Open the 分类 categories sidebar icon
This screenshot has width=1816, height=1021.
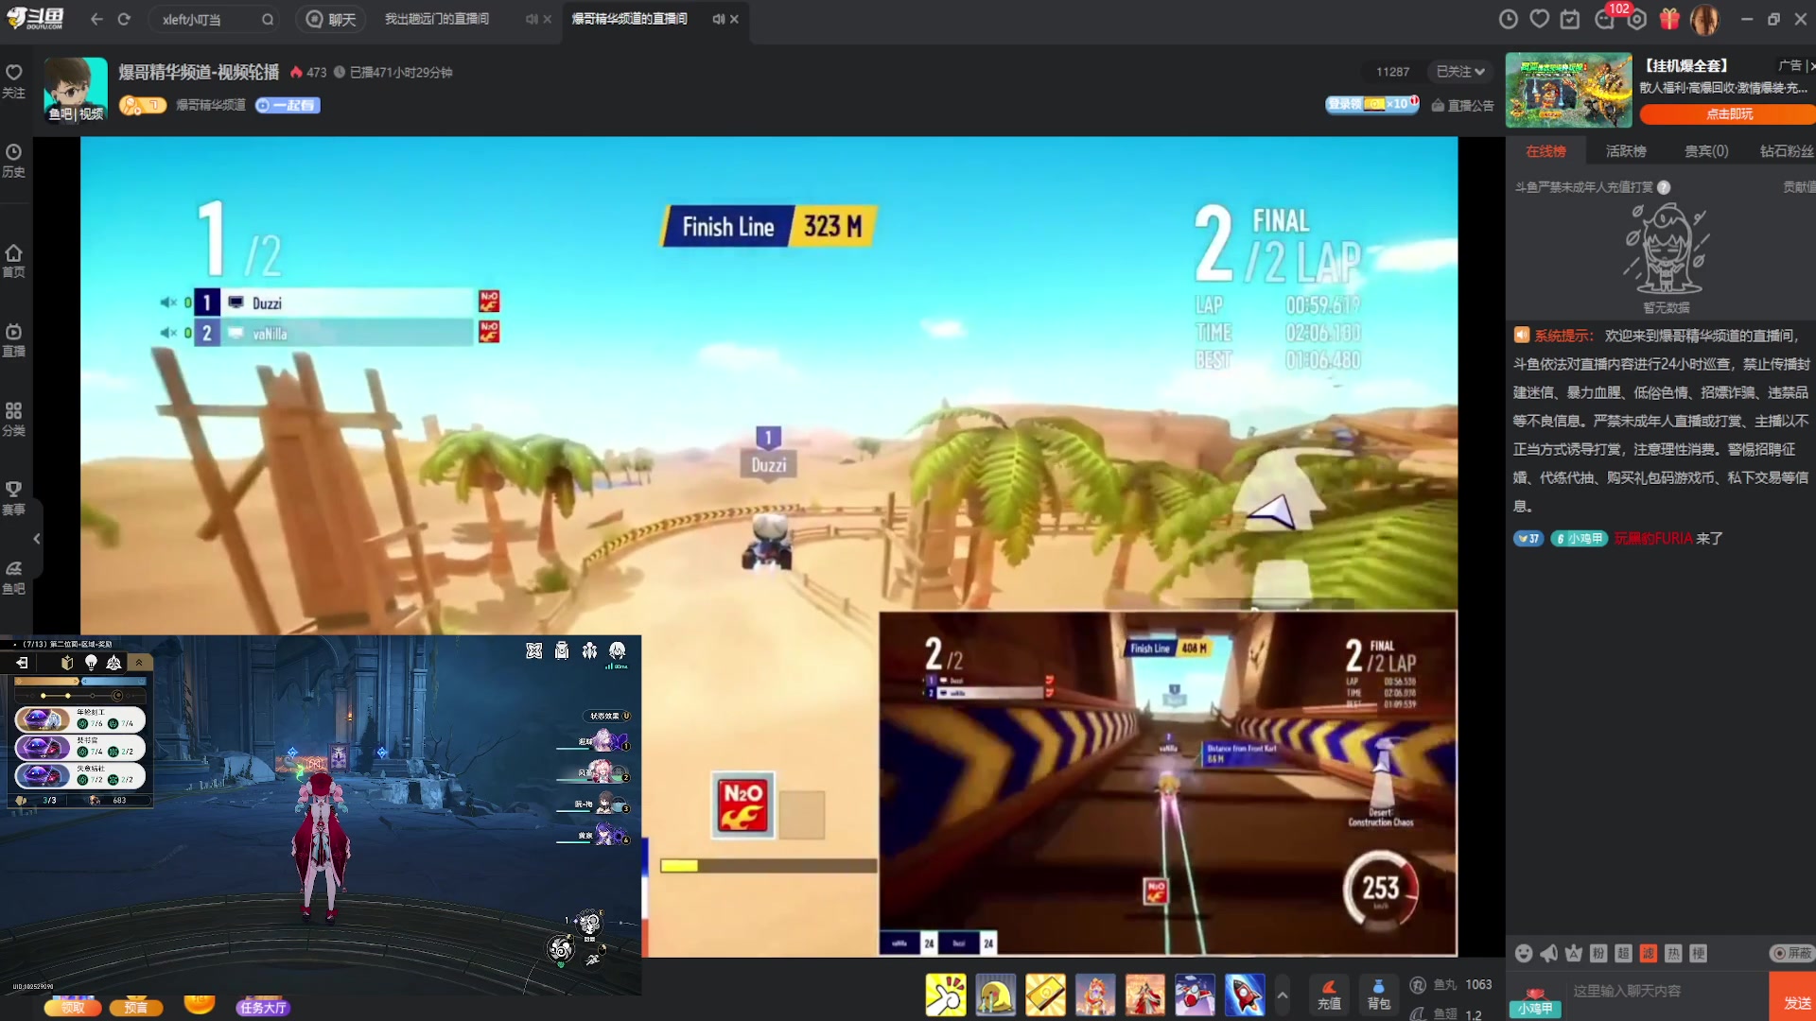click(13, 419)
